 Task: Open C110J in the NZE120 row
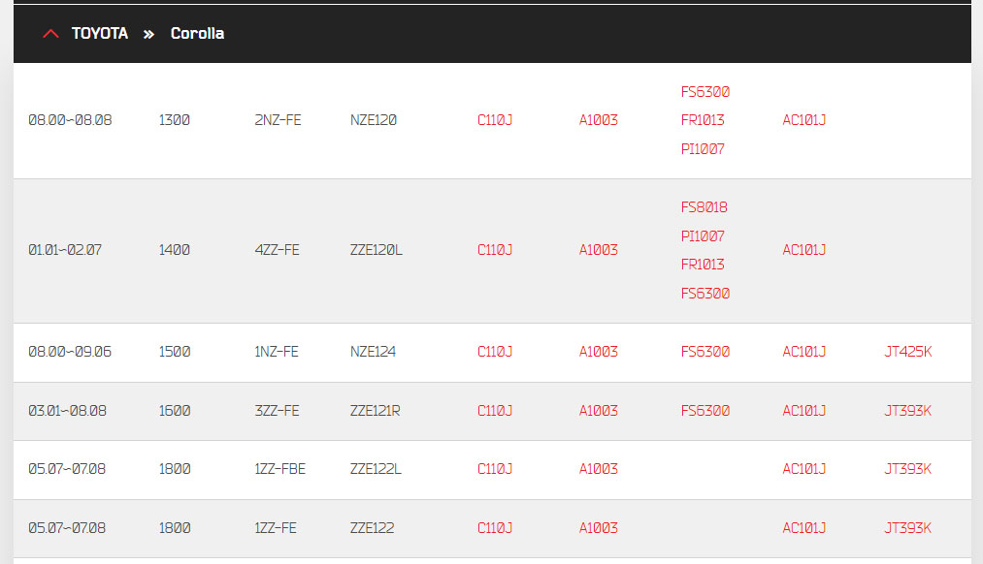(495, 120)
